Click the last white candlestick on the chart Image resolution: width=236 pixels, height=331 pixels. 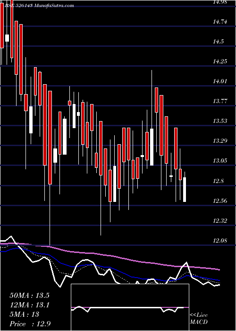point(185,190)
